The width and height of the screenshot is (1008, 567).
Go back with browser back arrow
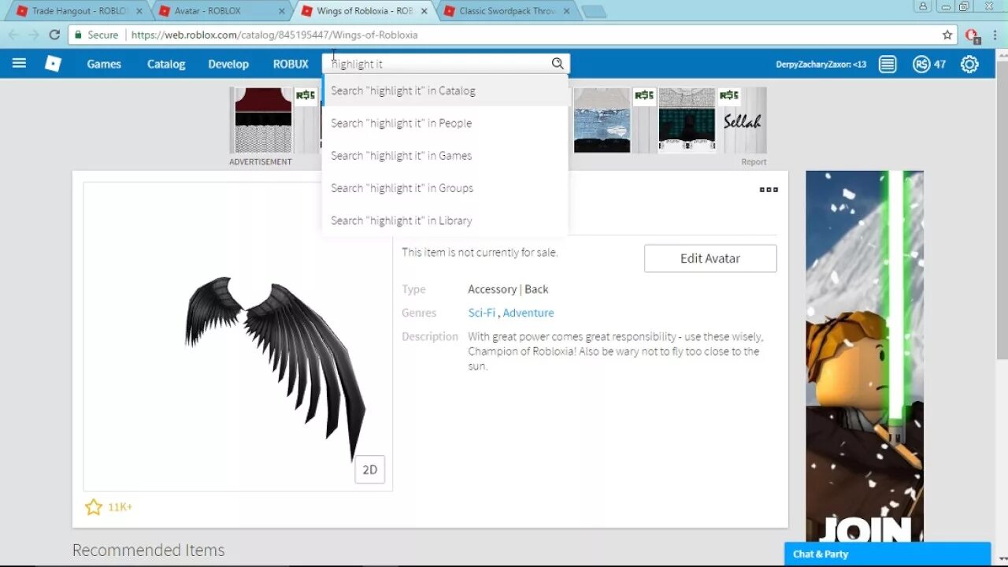13,35
